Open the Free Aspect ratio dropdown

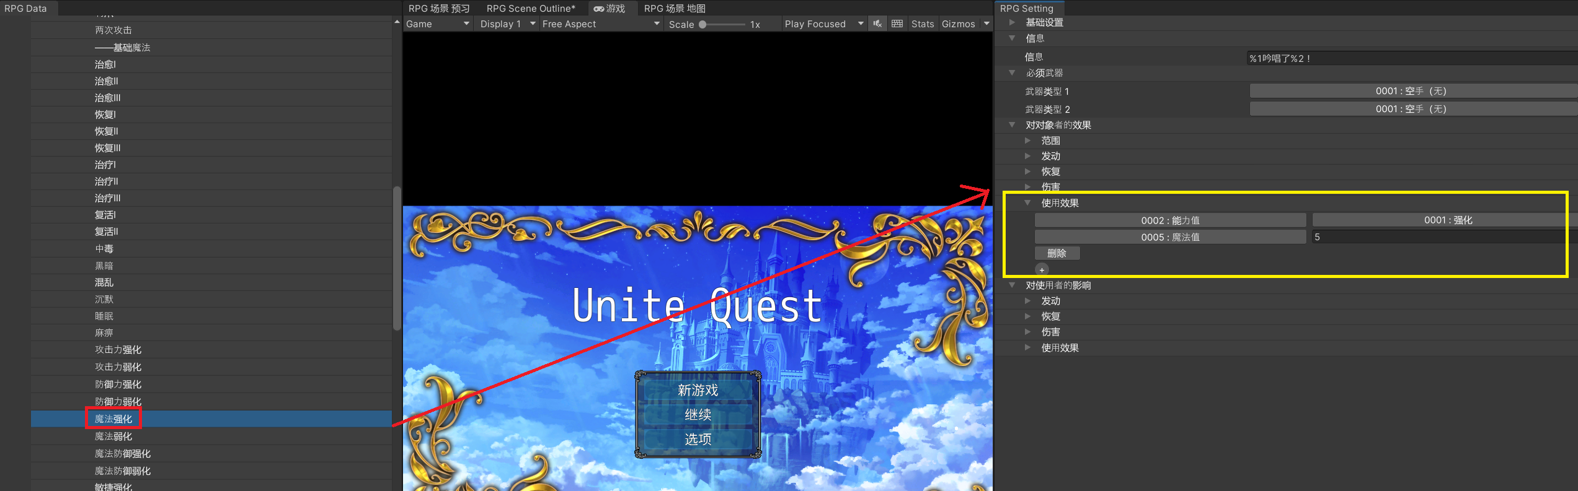[x=600, y=24]
